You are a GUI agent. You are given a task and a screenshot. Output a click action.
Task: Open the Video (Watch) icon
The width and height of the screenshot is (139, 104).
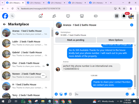[x=68, y=16]
